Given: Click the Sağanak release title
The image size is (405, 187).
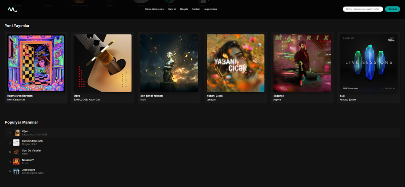Looking at the screenshot, I should click(279, 96).
